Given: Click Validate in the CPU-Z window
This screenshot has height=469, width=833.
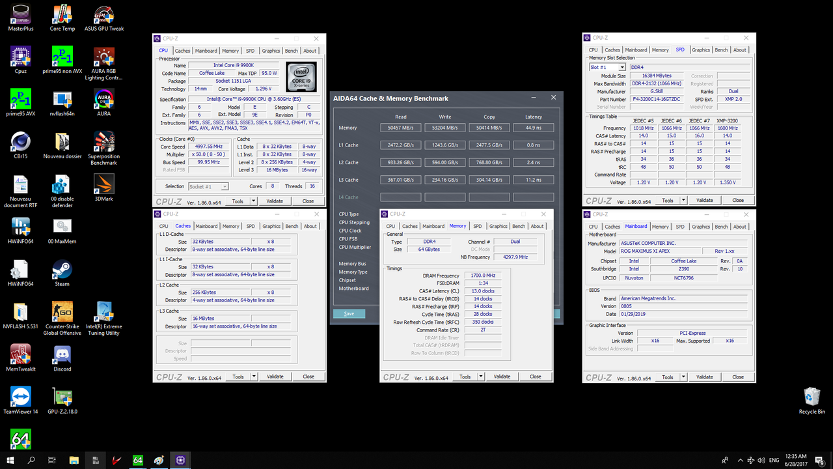Looking at the screenshot, I should (x=275, y=201).
